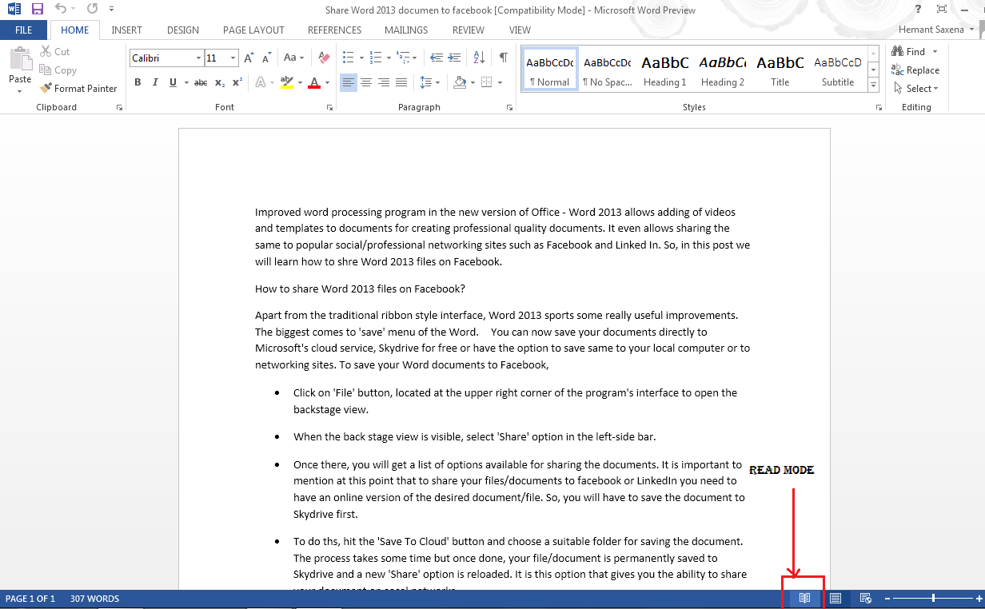Apply bullet list formatting
Image resolution: width=985 pixels, height=609 pixels.
click(x=348, y=58)
